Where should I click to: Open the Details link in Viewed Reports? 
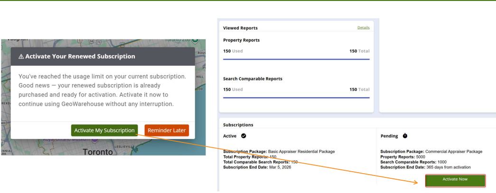pyautogui.click(x=363, y=28)
